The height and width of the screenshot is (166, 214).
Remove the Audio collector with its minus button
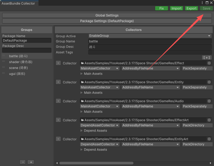58,101
